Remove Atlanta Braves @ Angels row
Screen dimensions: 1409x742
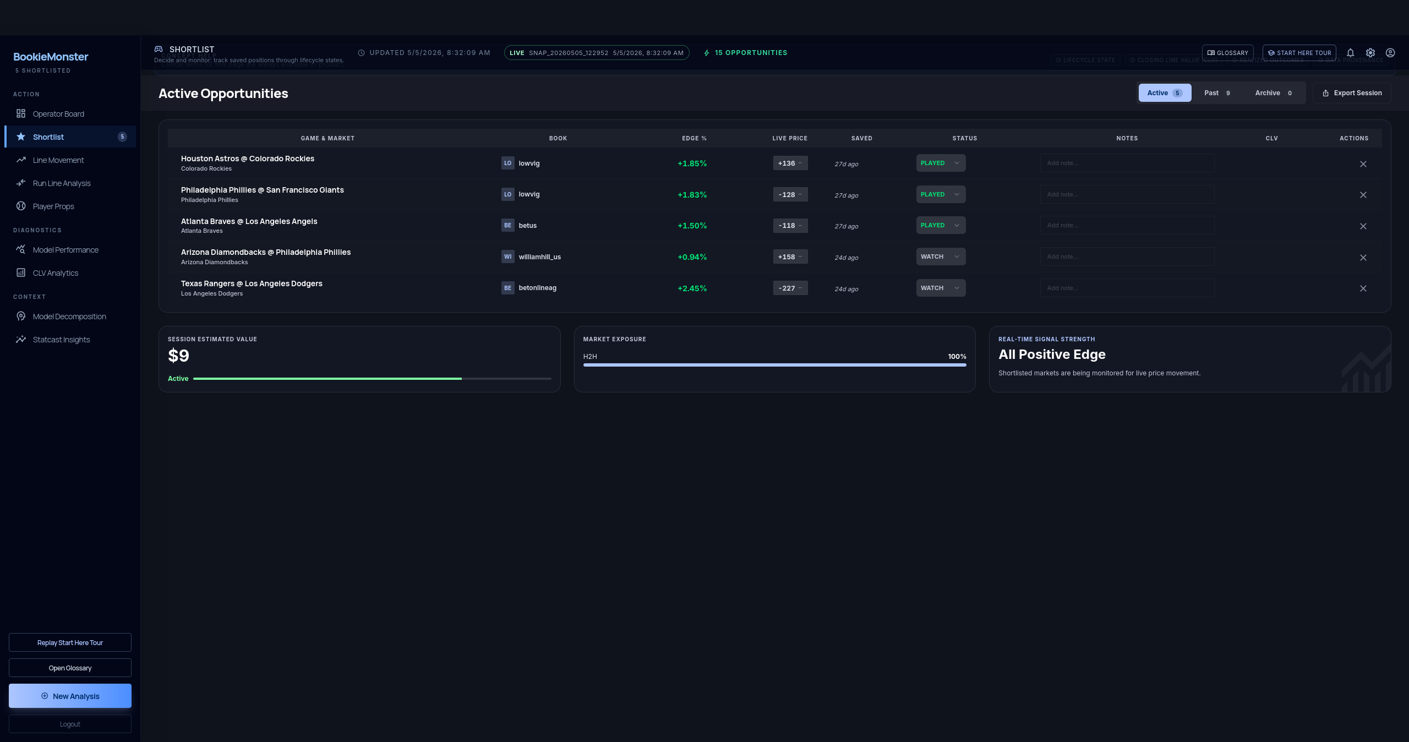click(1363, 226)
